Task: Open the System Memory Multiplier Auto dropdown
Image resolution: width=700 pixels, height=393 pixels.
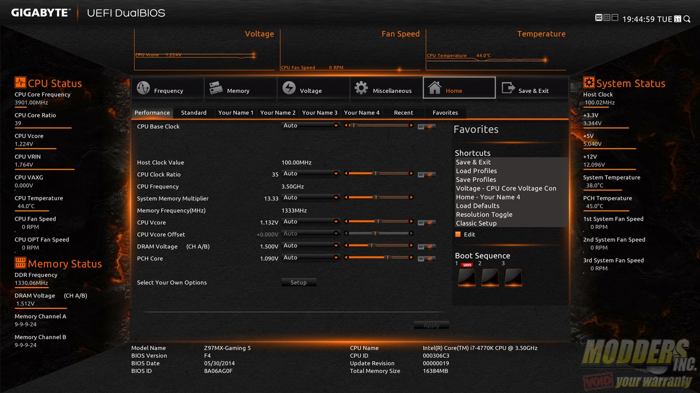Action: click(x=311, y=198)
